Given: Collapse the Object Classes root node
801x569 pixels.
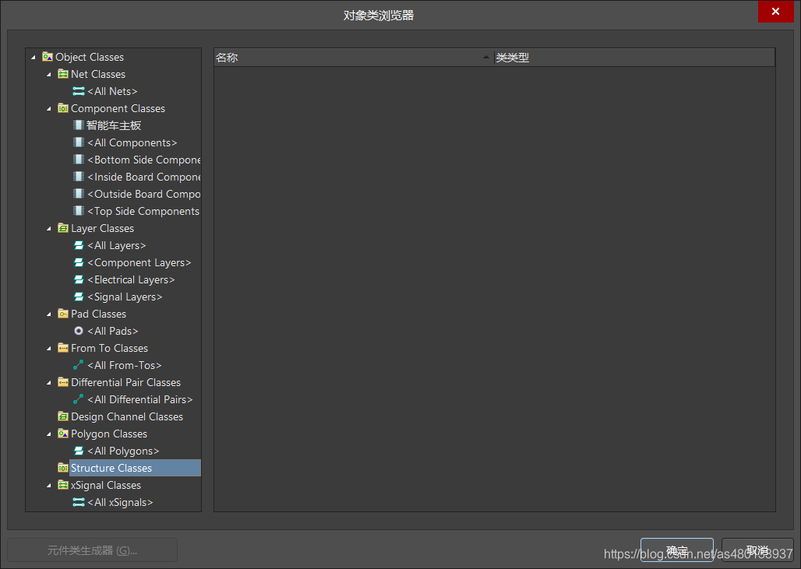Looking at the screenshot, I should [x=34, y=58].
